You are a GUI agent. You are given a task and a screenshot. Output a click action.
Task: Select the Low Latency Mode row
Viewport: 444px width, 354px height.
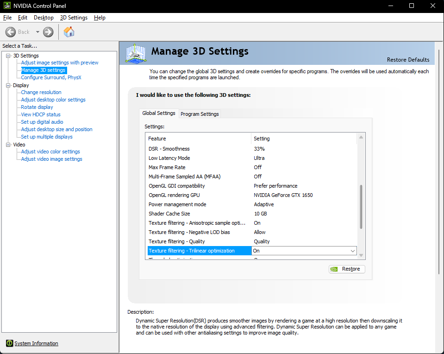click(252, 158)
